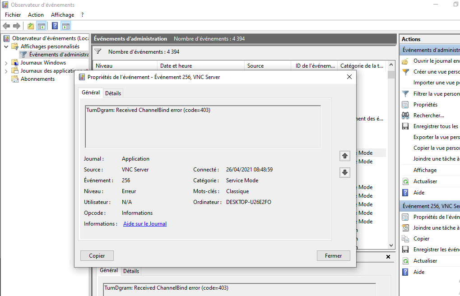The image size is (460, 296).
Task: Click the event list scrollbar down arrow
Action: [391, 245]
